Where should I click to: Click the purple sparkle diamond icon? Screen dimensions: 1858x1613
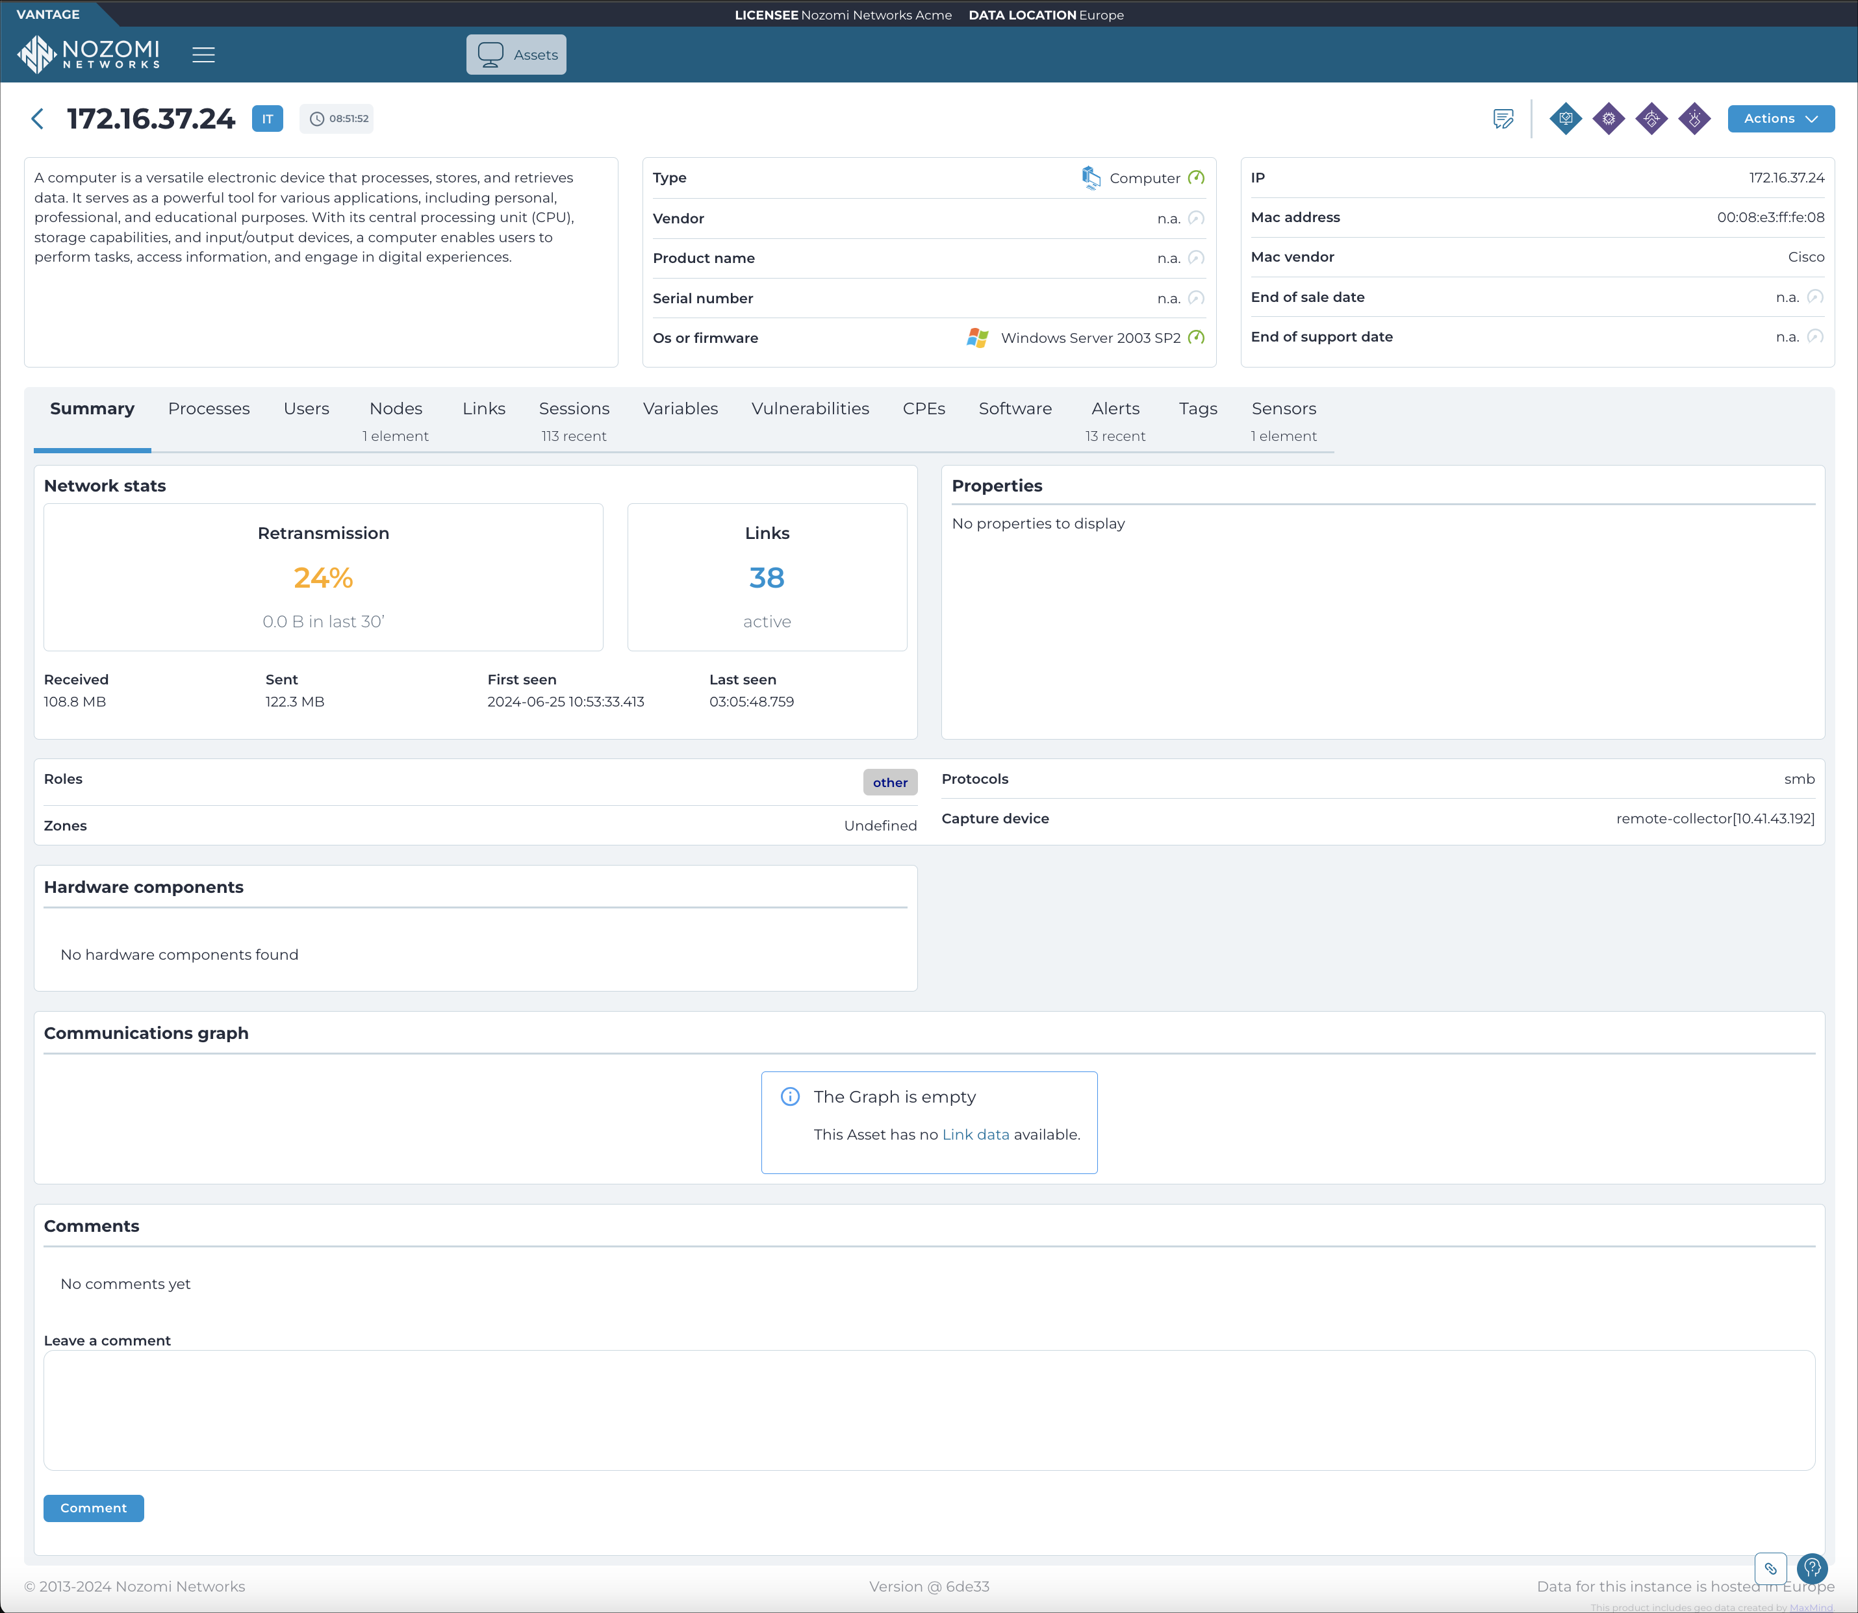point(1695,119)
